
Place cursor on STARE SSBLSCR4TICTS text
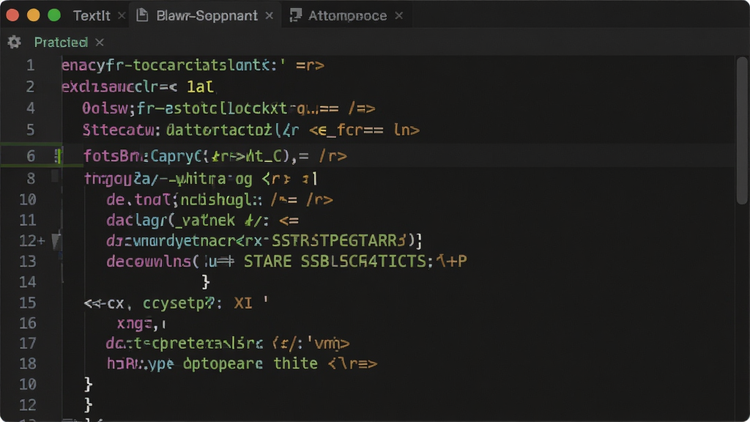335,262
